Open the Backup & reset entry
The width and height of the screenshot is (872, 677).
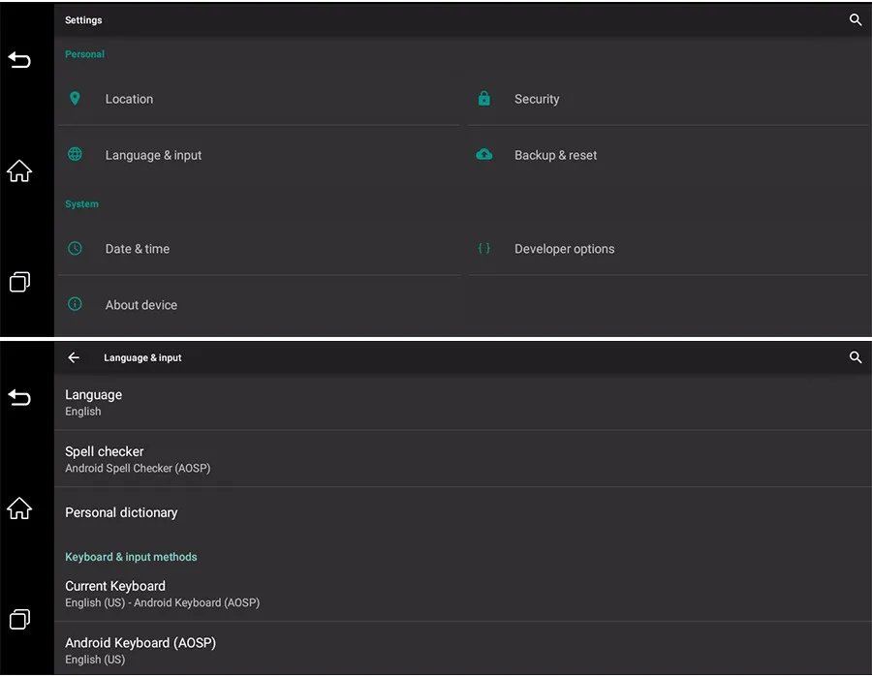click(555, 155)
